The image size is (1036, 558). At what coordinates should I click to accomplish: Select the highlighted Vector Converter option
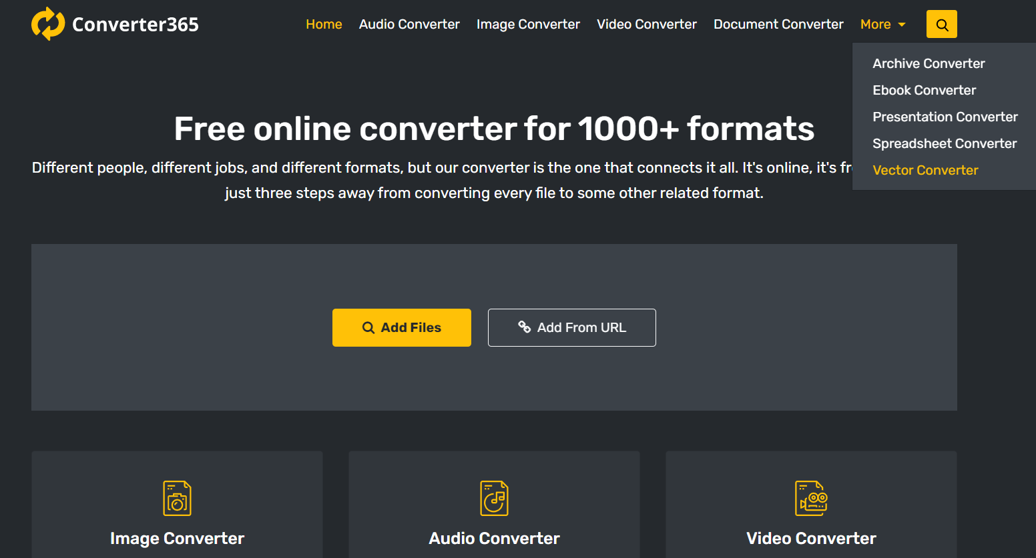tap(925, 170)
